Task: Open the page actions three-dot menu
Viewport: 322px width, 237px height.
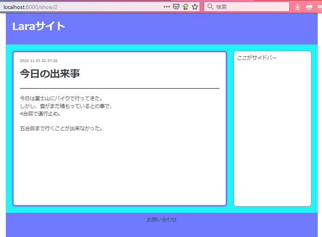Action: [166, 7]
